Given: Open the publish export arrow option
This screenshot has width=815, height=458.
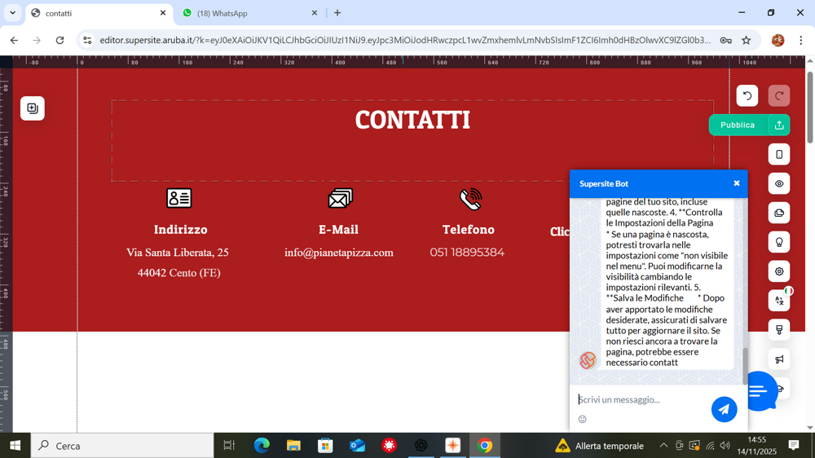Looking at the screenshot, I should pyautogui.click(x=779, y=126).
